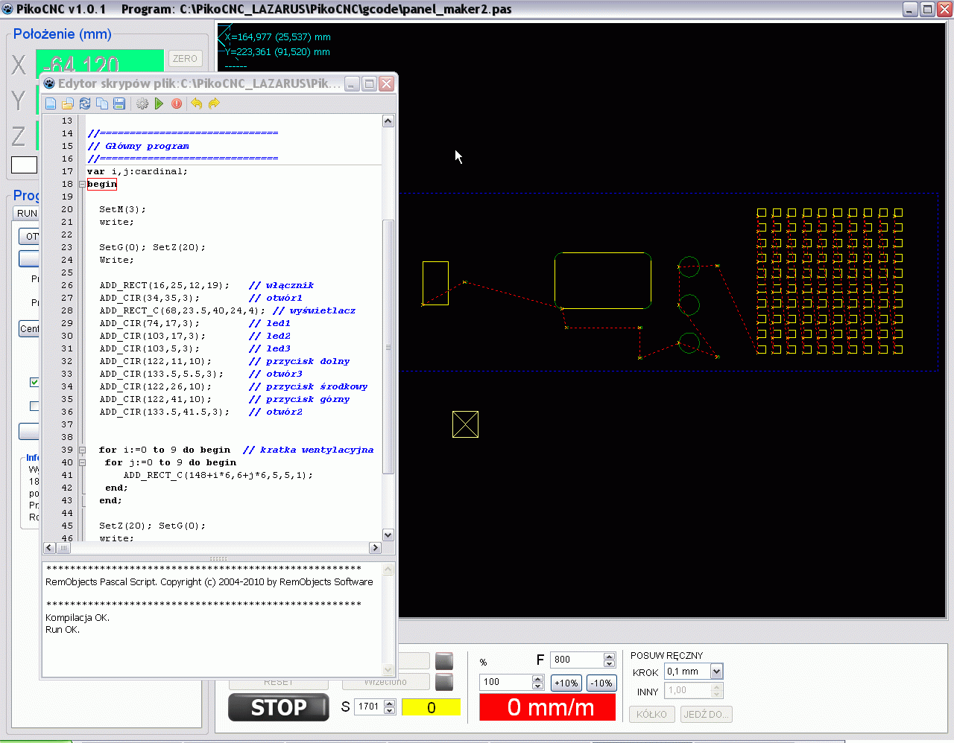Increase the feed percent spinner value
The width and height of the screenshot is (954, 743).
pyautogui.click(x=538, y=678)
